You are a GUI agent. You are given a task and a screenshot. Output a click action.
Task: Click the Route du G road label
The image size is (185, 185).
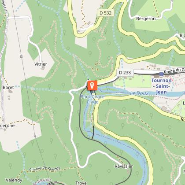(174, 71)
